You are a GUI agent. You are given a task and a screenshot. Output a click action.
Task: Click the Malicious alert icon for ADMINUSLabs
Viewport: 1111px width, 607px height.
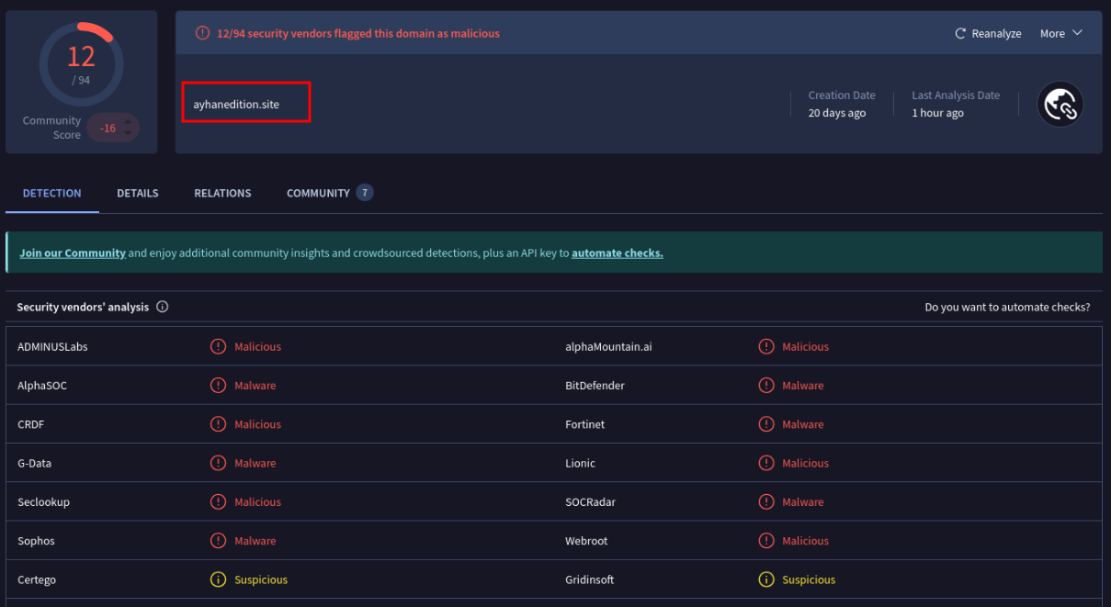[218, 346]
